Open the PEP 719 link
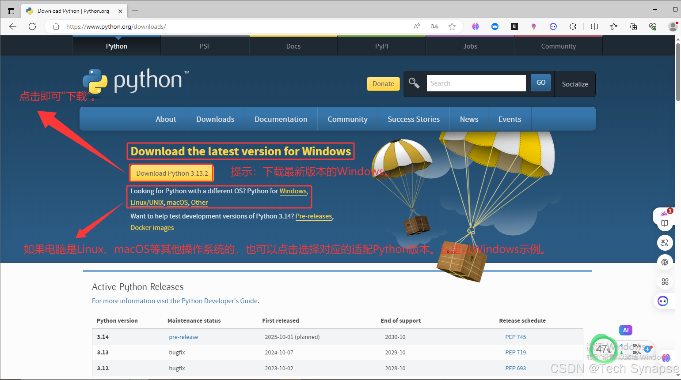Viewport: 681px width, 380px height. pyautogui.click(x=516, y=352)
